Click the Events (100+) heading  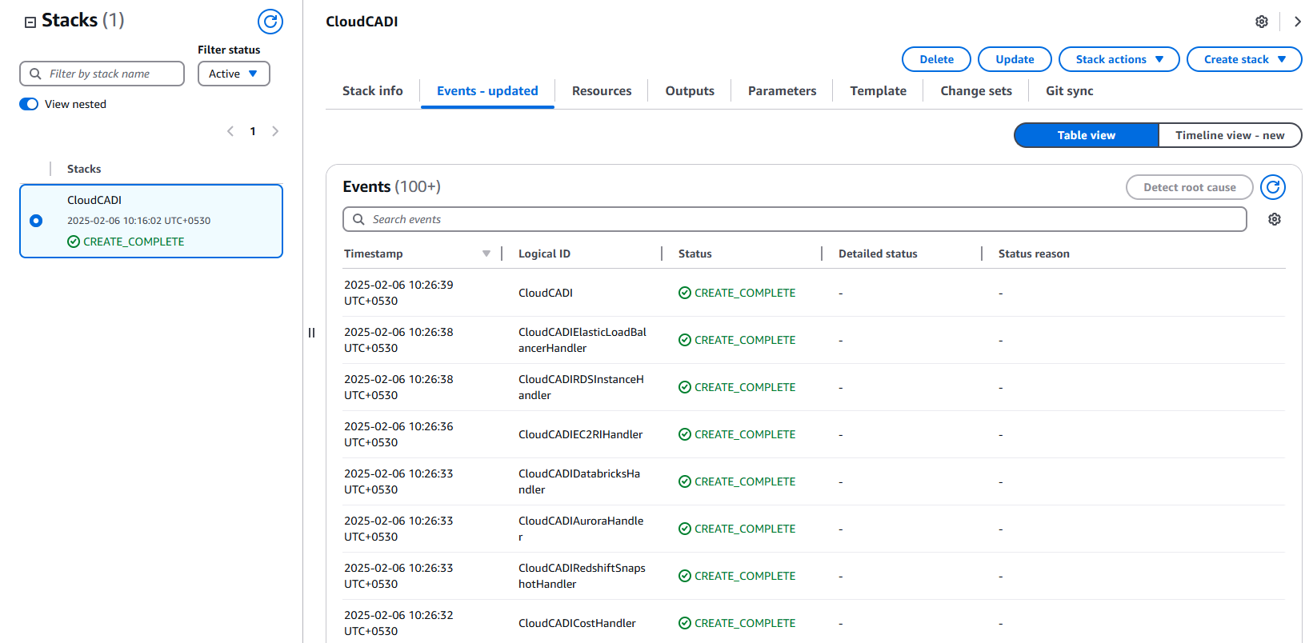point(391,186)
